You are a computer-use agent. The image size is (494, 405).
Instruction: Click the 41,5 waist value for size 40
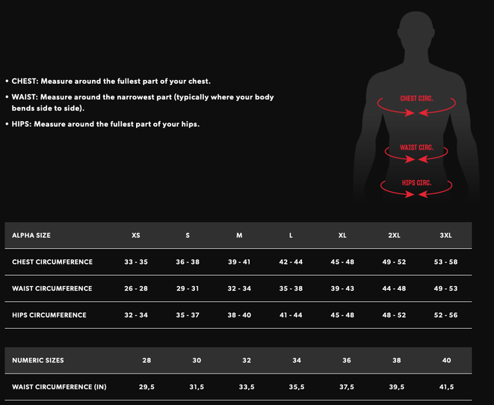coord(445,387)
